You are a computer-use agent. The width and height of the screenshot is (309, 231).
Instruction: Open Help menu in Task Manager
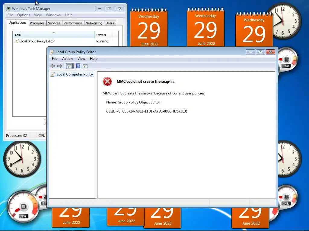[x=68, y=15]
